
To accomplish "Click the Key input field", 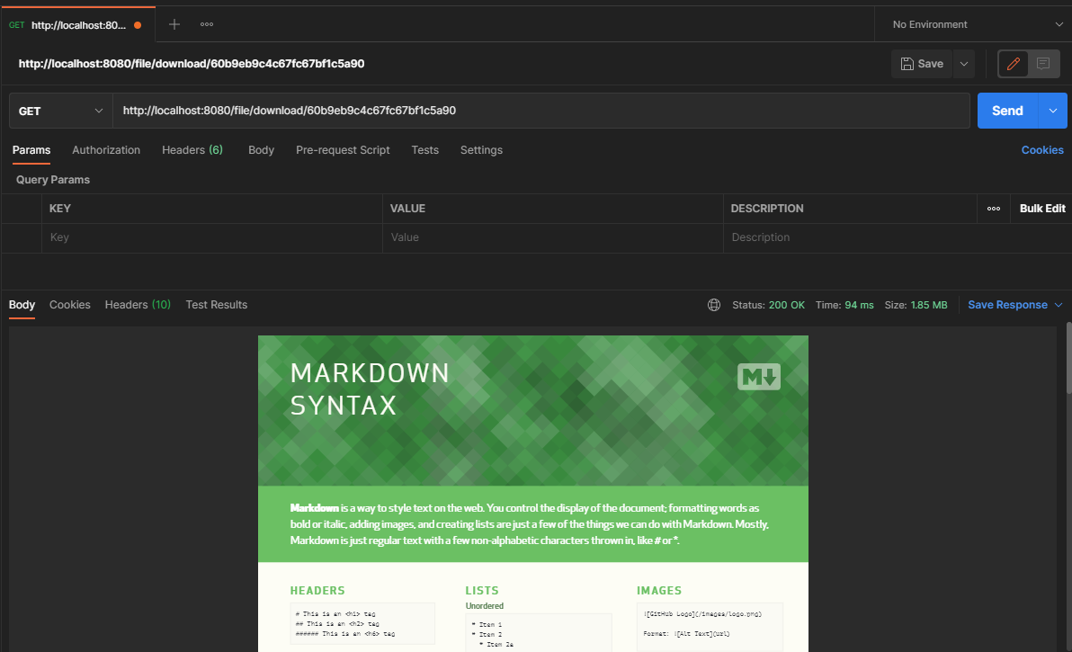I will coord(212,237).
